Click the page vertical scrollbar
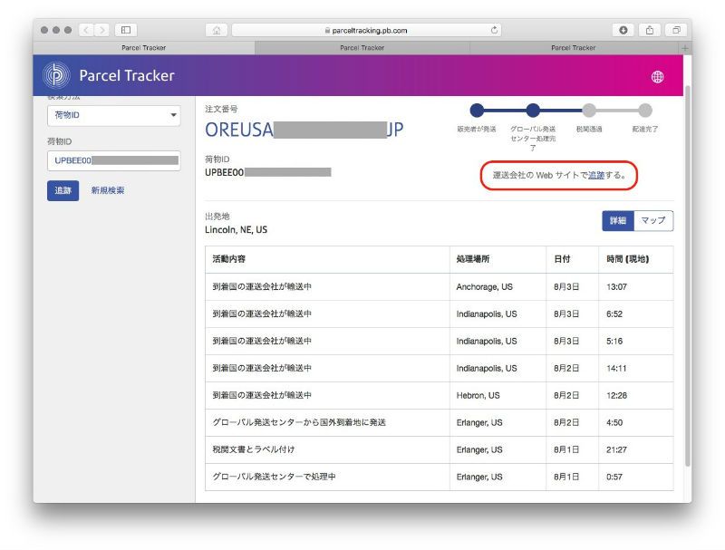The width and height of the screenshot is (725, 550). tap(688, 275)
